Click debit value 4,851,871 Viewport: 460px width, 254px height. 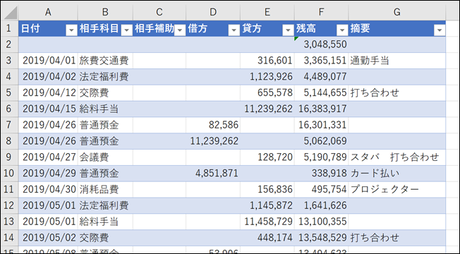(213, 174)
